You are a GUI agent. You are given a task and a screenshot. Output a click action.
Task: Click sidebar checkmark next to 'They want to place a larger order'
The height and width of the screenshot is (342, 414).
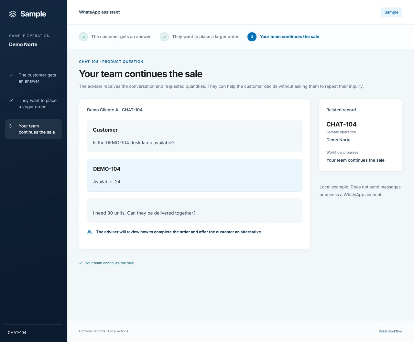point(11,100)
